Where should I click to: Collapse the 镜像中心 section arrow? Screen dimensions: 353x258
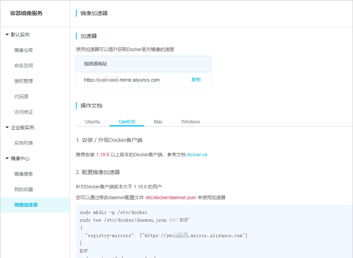coord(7,159)
